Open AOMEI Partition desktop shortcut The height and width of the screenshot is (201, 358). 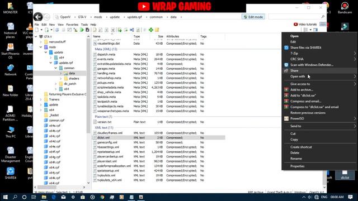coord(10,113)
